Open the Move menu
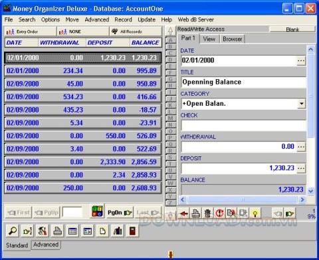 72,19
